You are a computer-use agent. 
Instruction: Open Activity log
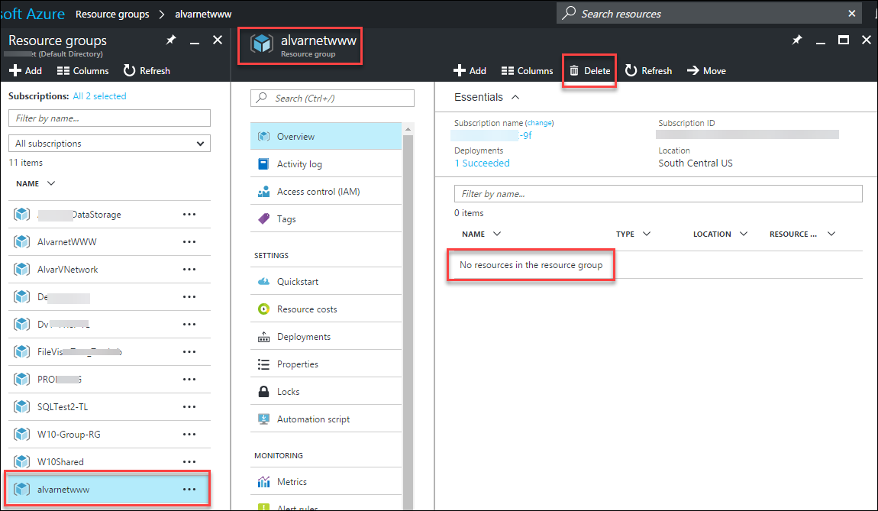coord(326,163)
